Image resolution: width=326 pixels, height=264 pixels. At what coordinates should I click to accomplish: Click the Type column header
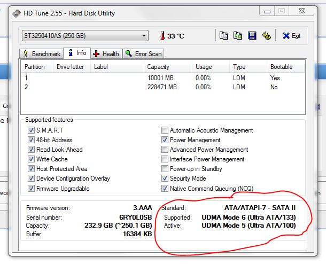click(249, 67)
